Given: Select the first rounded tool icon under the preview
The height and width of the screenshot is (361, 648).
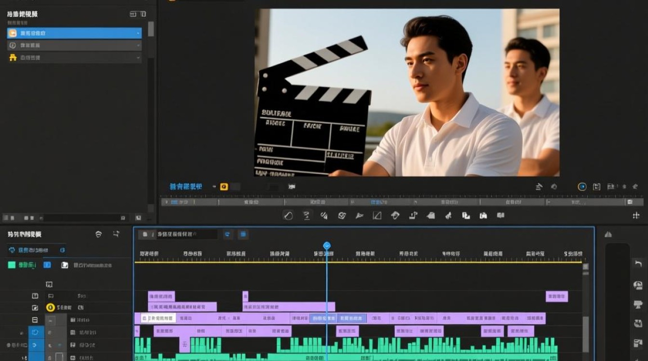Looking at the screenshot, I should tap(288, 216).
